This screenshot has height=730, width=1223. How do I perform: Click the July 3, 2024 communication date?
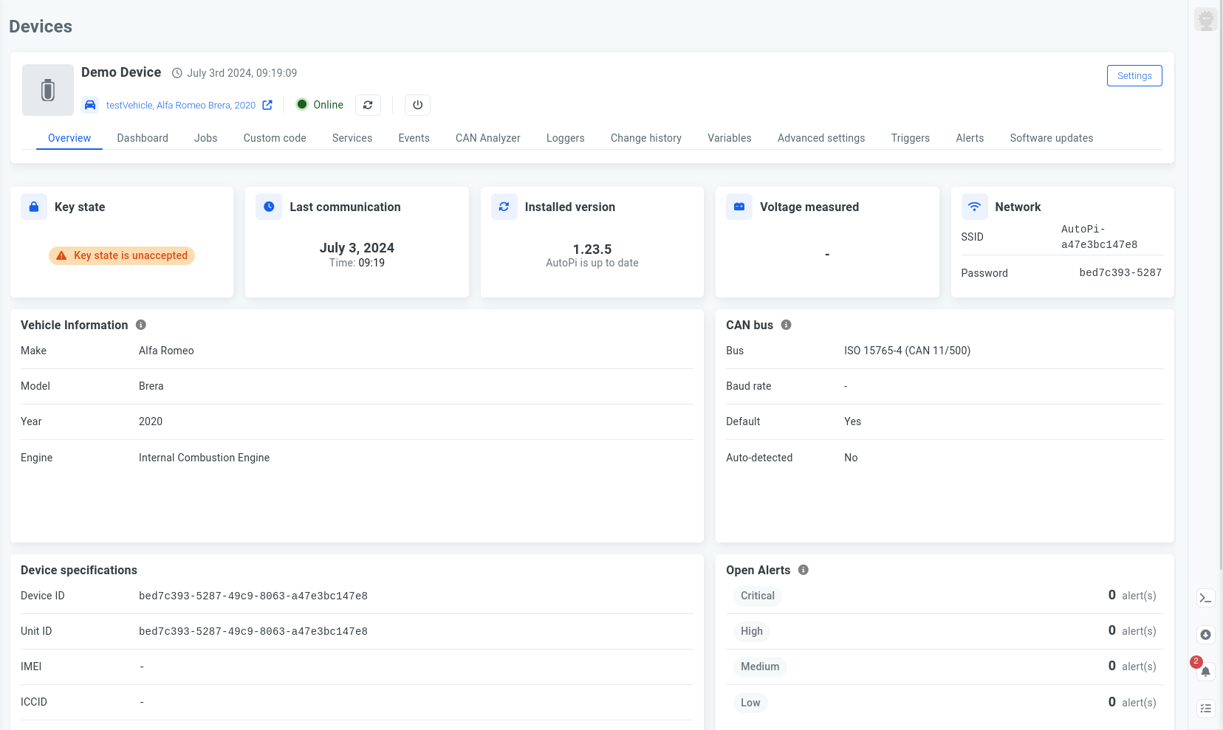357,248
